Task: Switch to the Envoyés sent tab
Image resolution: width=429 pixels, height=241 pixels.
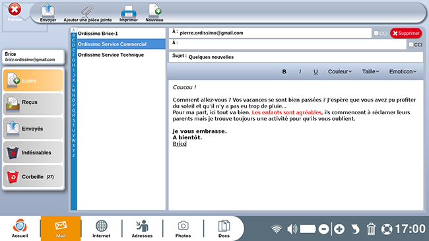Action: click(33, 129)
